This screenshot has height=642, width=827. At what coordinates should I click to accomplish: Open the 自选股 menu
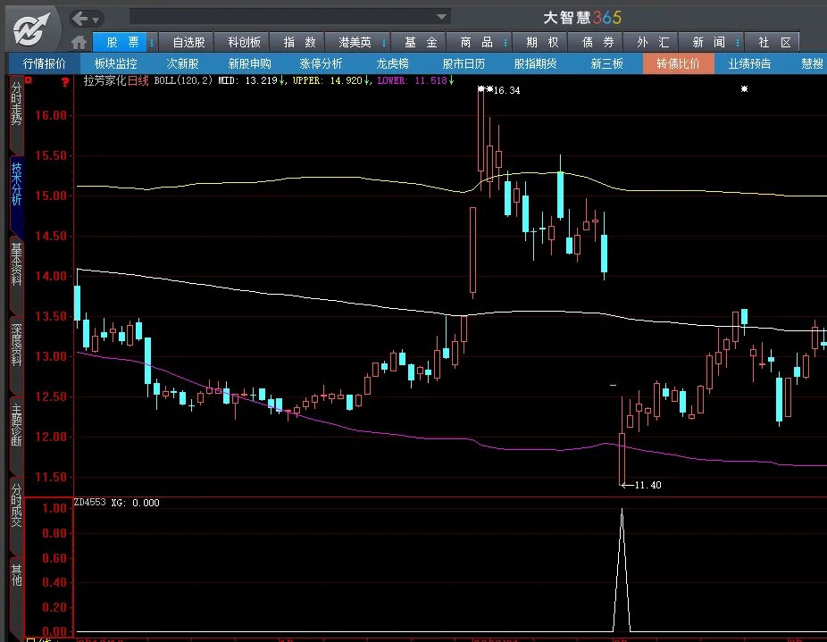click(x=188, y=42)
